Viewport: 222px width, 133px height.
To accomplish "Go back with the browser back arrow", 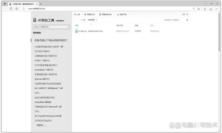I will click(x=5, y=9).
